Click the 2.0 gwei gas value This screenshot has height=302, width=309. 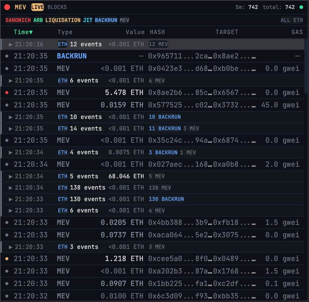point(282,164)
